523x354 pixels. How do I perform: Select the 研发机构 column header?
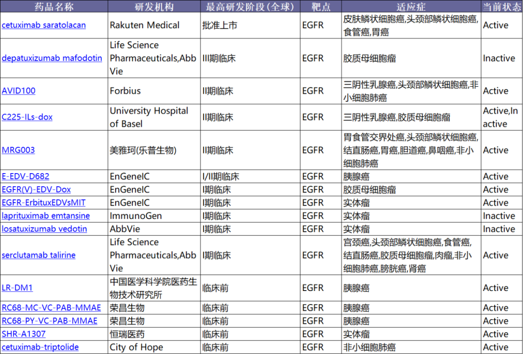point(154,6)
